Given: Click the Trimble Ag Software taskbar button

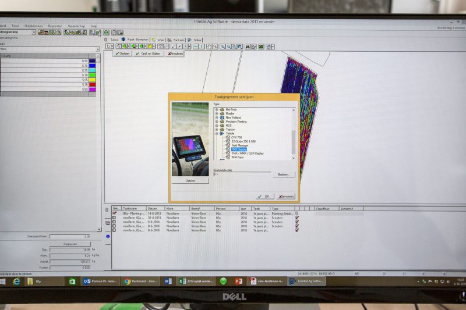Looking at the screenshot, I should 306,282.
